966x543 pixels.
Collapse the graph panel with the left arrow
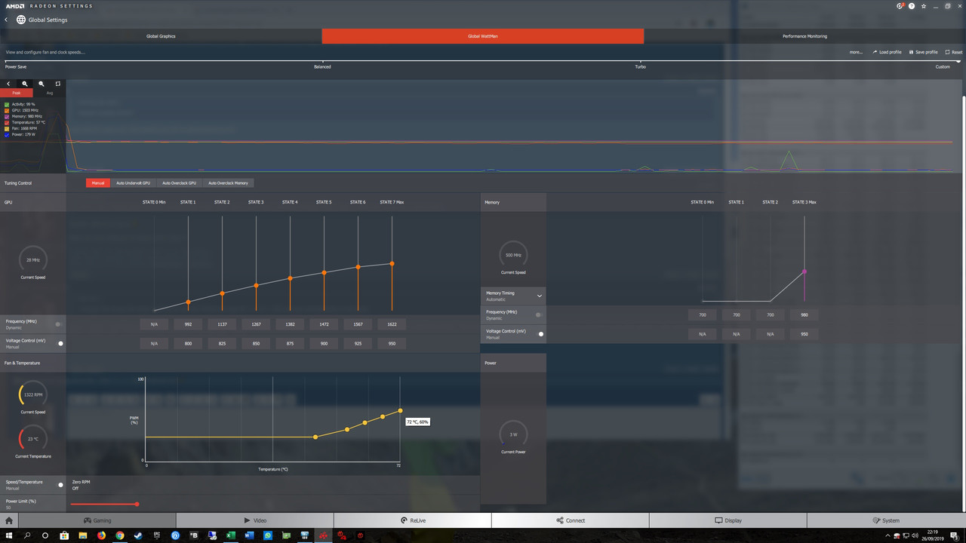[8, 84]
